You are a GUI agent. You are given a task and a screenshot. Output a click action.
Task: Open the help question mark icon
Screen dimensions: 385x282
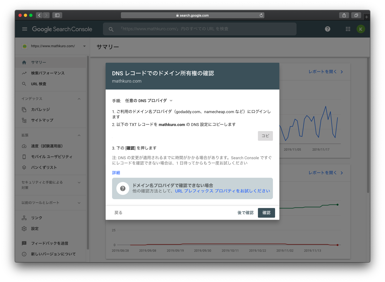coord(328,29)
